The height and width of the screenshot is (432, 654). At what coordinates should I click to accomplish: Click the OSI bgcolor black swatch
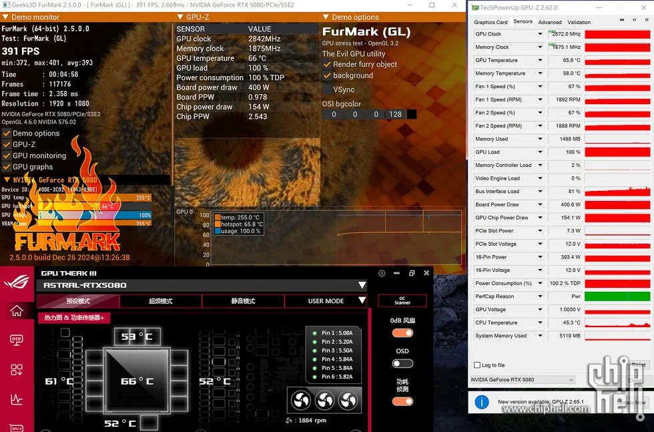[x=412, y=114]
